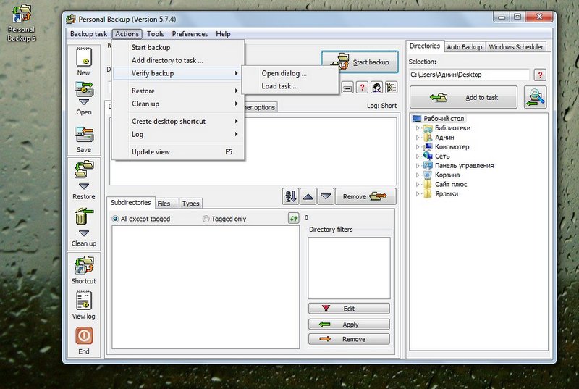579x389 pixels.
Task: Select Компьютер in the directory tree
Action: (452, 146)
